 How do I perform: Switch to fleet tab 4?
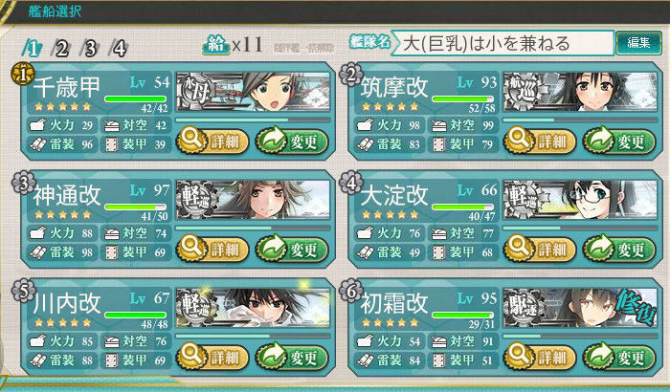click(119, 48)
